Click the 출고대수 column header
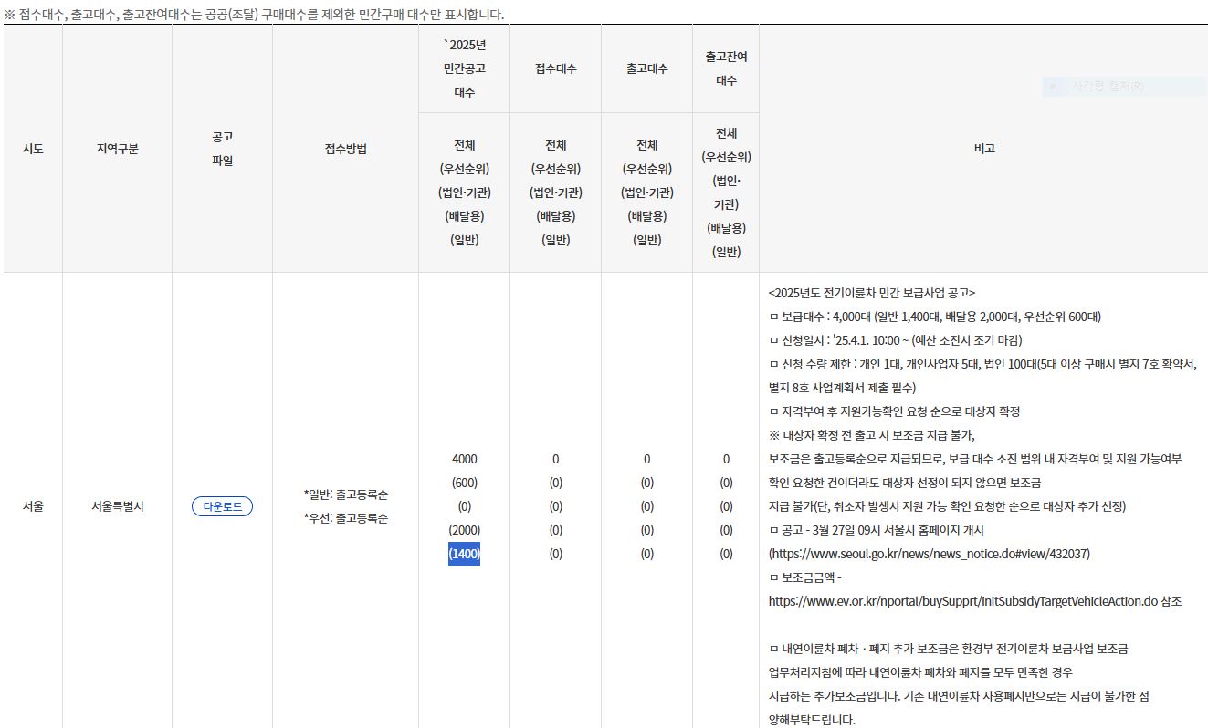The width and height of the screenshot is (1208, 728). pos(646,68)
